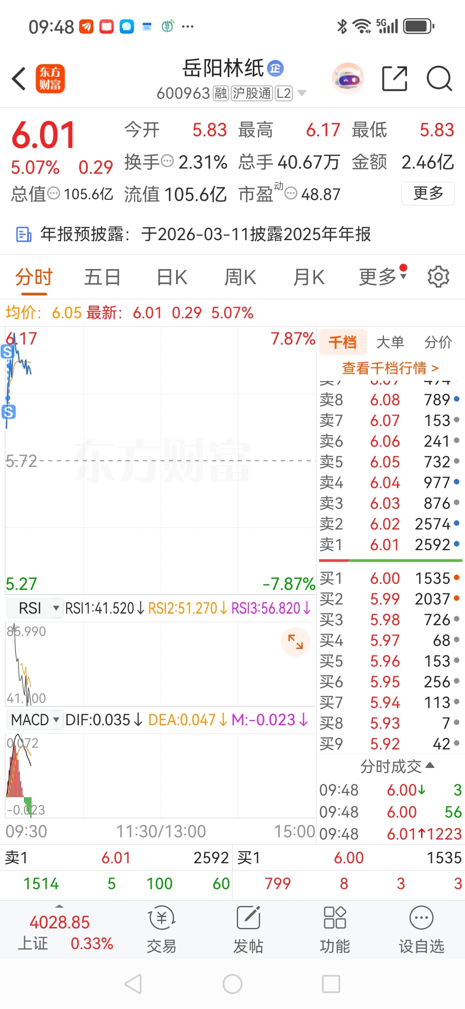Viewport: 465px width, 1009px height.
Task: Switch to the 日K chart tab
Action: pyautogui.click(x=172, y=277)
